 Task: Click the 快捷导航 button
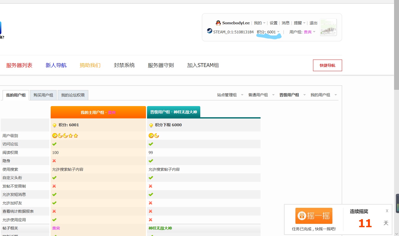pyautogui.click(x=327, y=65)
